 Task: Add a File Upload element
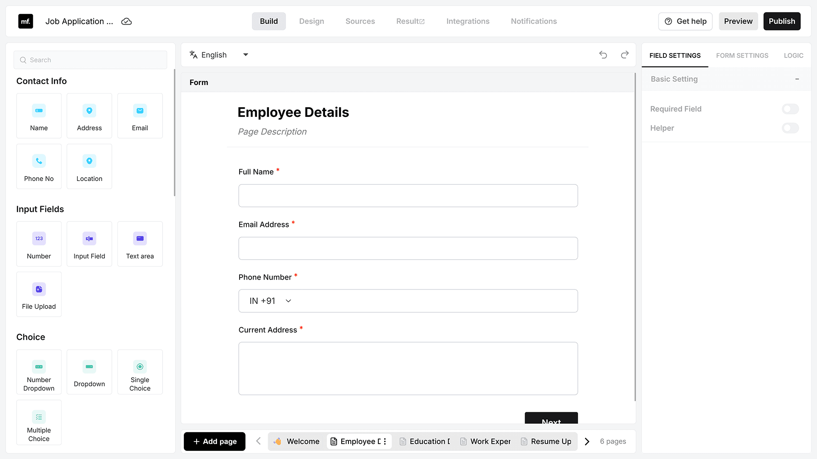[39, 294]
